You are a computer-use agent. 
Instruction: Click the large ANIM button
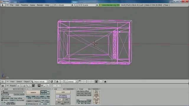click(x=63, y=92)
